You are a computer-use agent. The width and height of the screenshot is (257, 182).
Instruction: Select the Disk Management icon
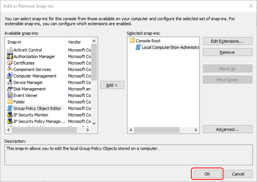pyautogui.click(x=10, y=89)
